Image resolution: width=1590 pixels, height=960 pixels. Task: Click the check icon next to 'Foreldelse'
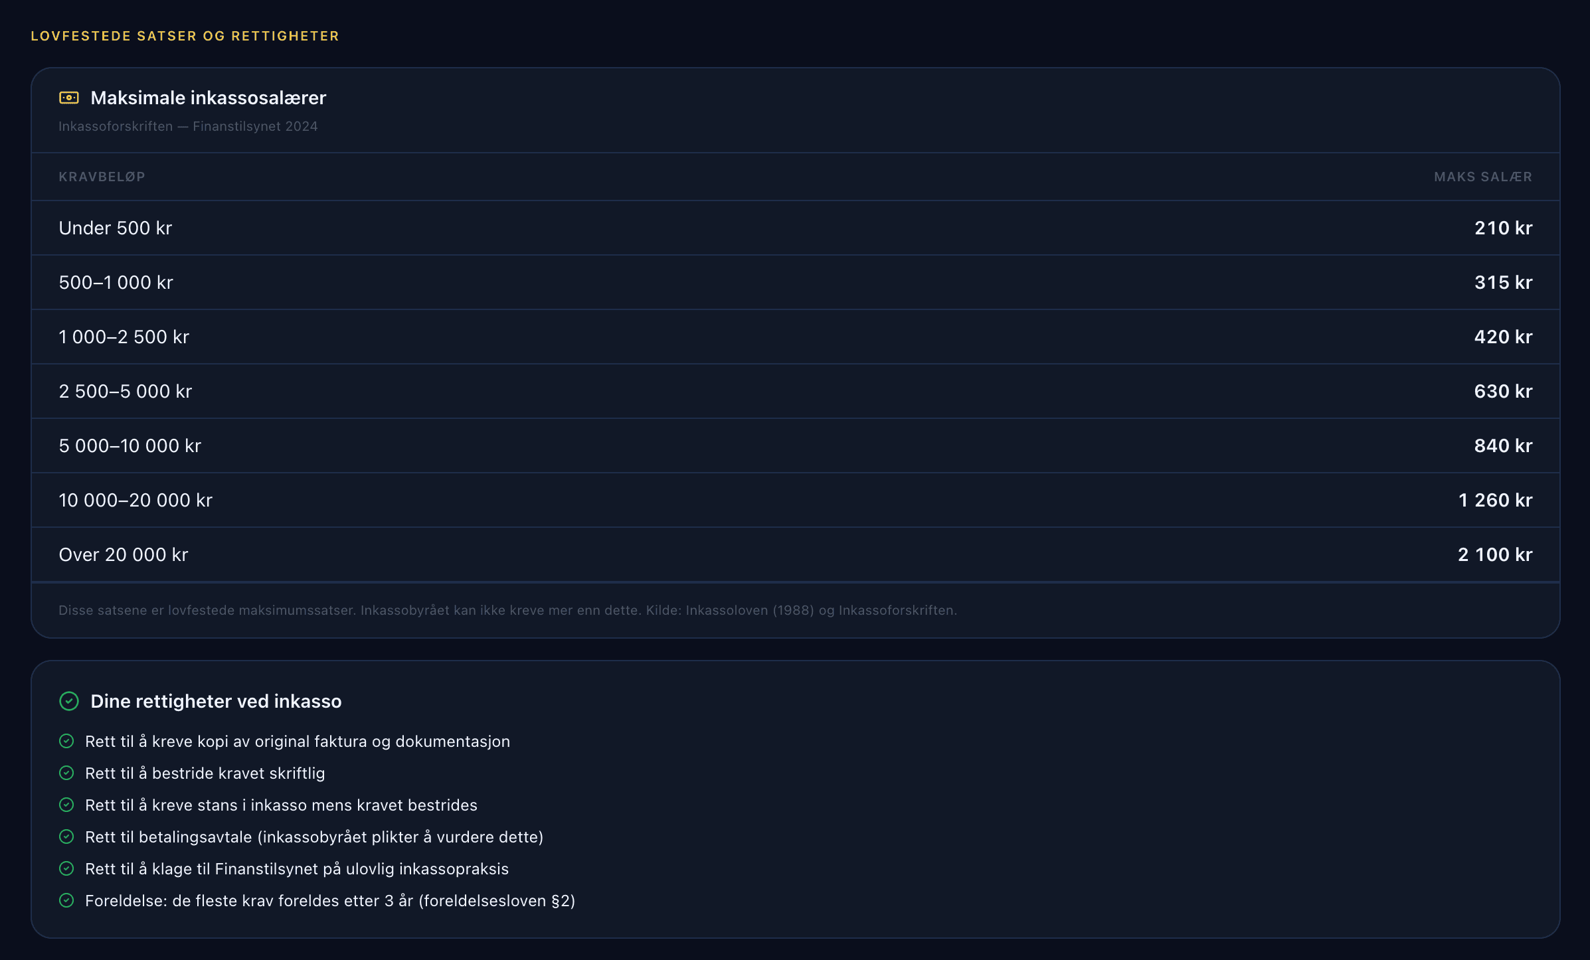click(x=66, y=900)
